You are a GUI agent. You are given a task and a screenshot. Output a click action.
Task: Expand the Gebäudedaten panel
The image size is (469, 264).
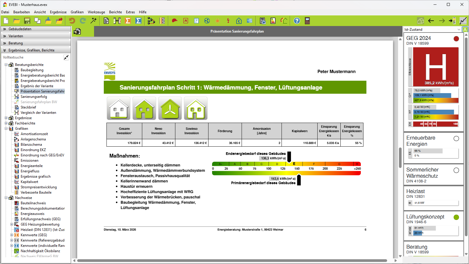(x=36, y=29)
